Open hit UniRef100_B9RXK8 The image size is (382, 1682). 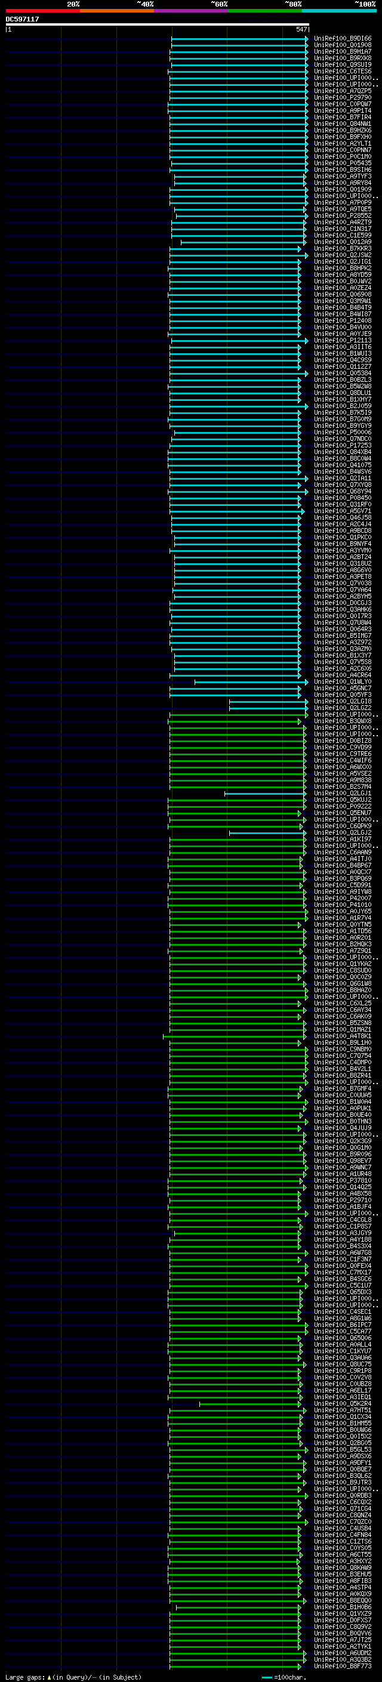(343, 58)
